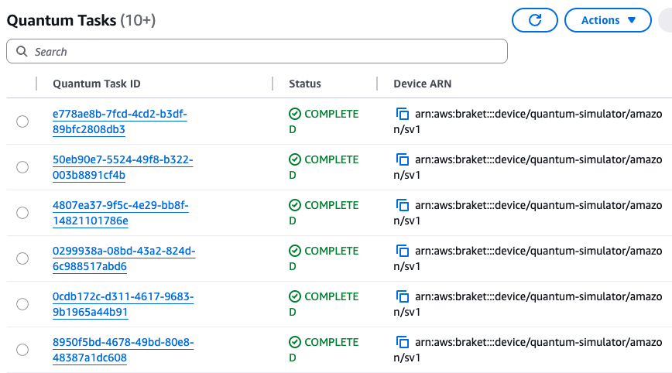Click COMPLETED status icon for task 0cdb172c

[x=295, y=296]
